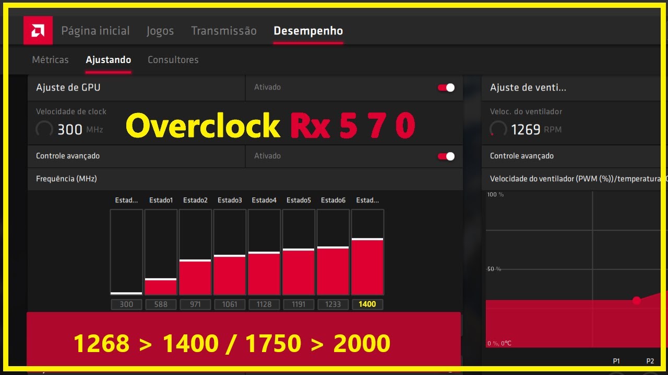Click the AMD logo home icon

(x=38, y=30)
